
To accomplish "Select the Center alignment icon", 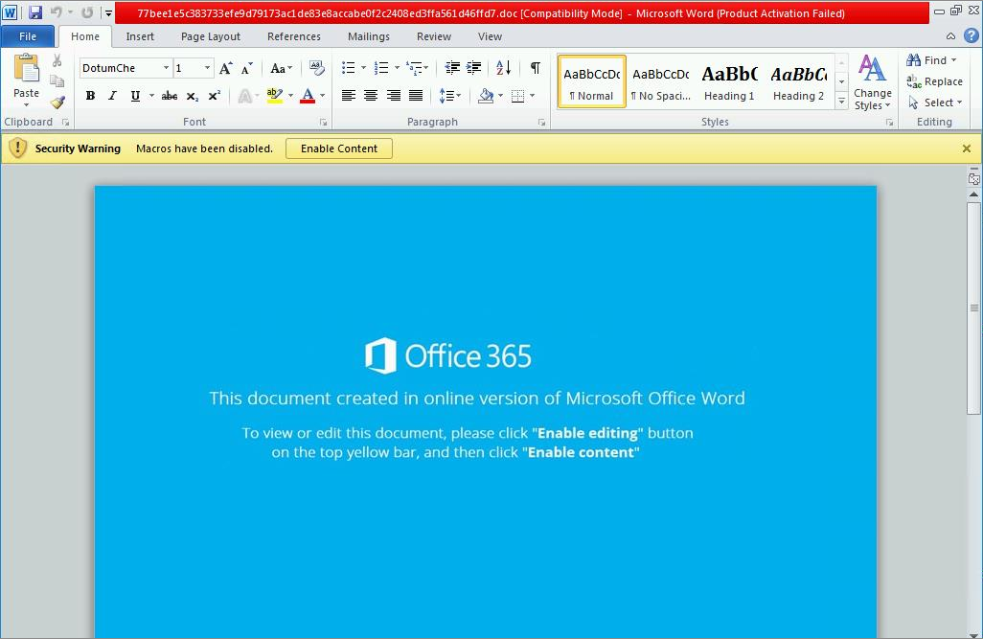I will pyautogui.click(x=372, y=95).
